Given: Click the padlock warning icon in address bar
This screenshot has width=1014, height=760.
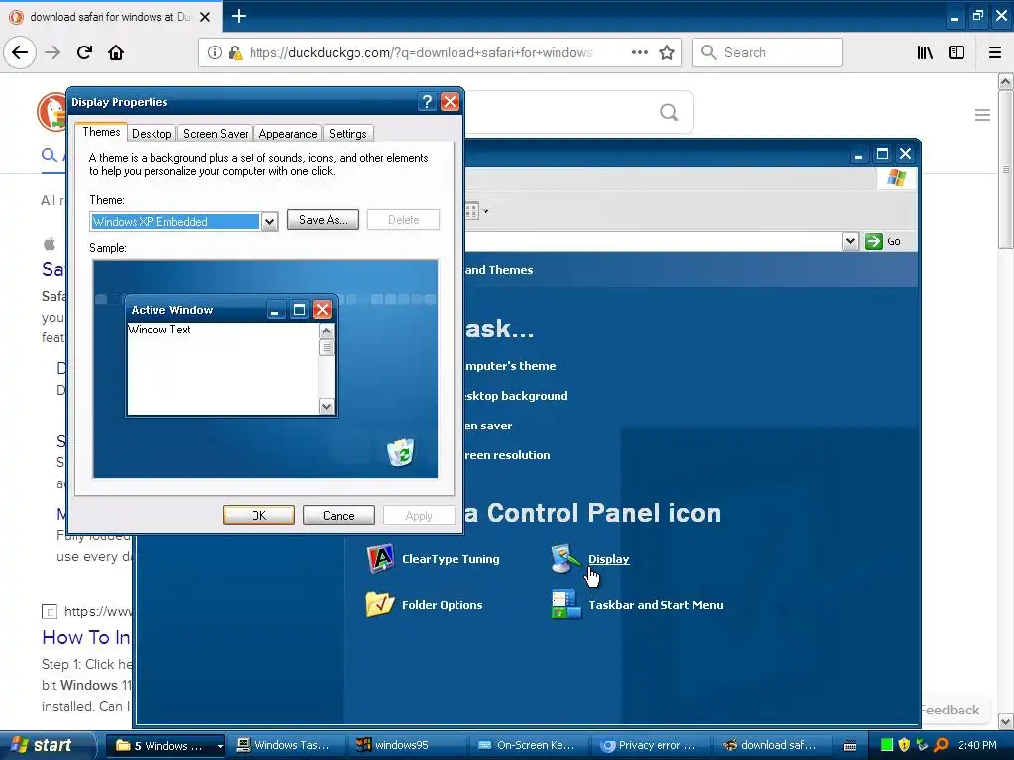Looking at the screenshot, I should tap(235, 53).
